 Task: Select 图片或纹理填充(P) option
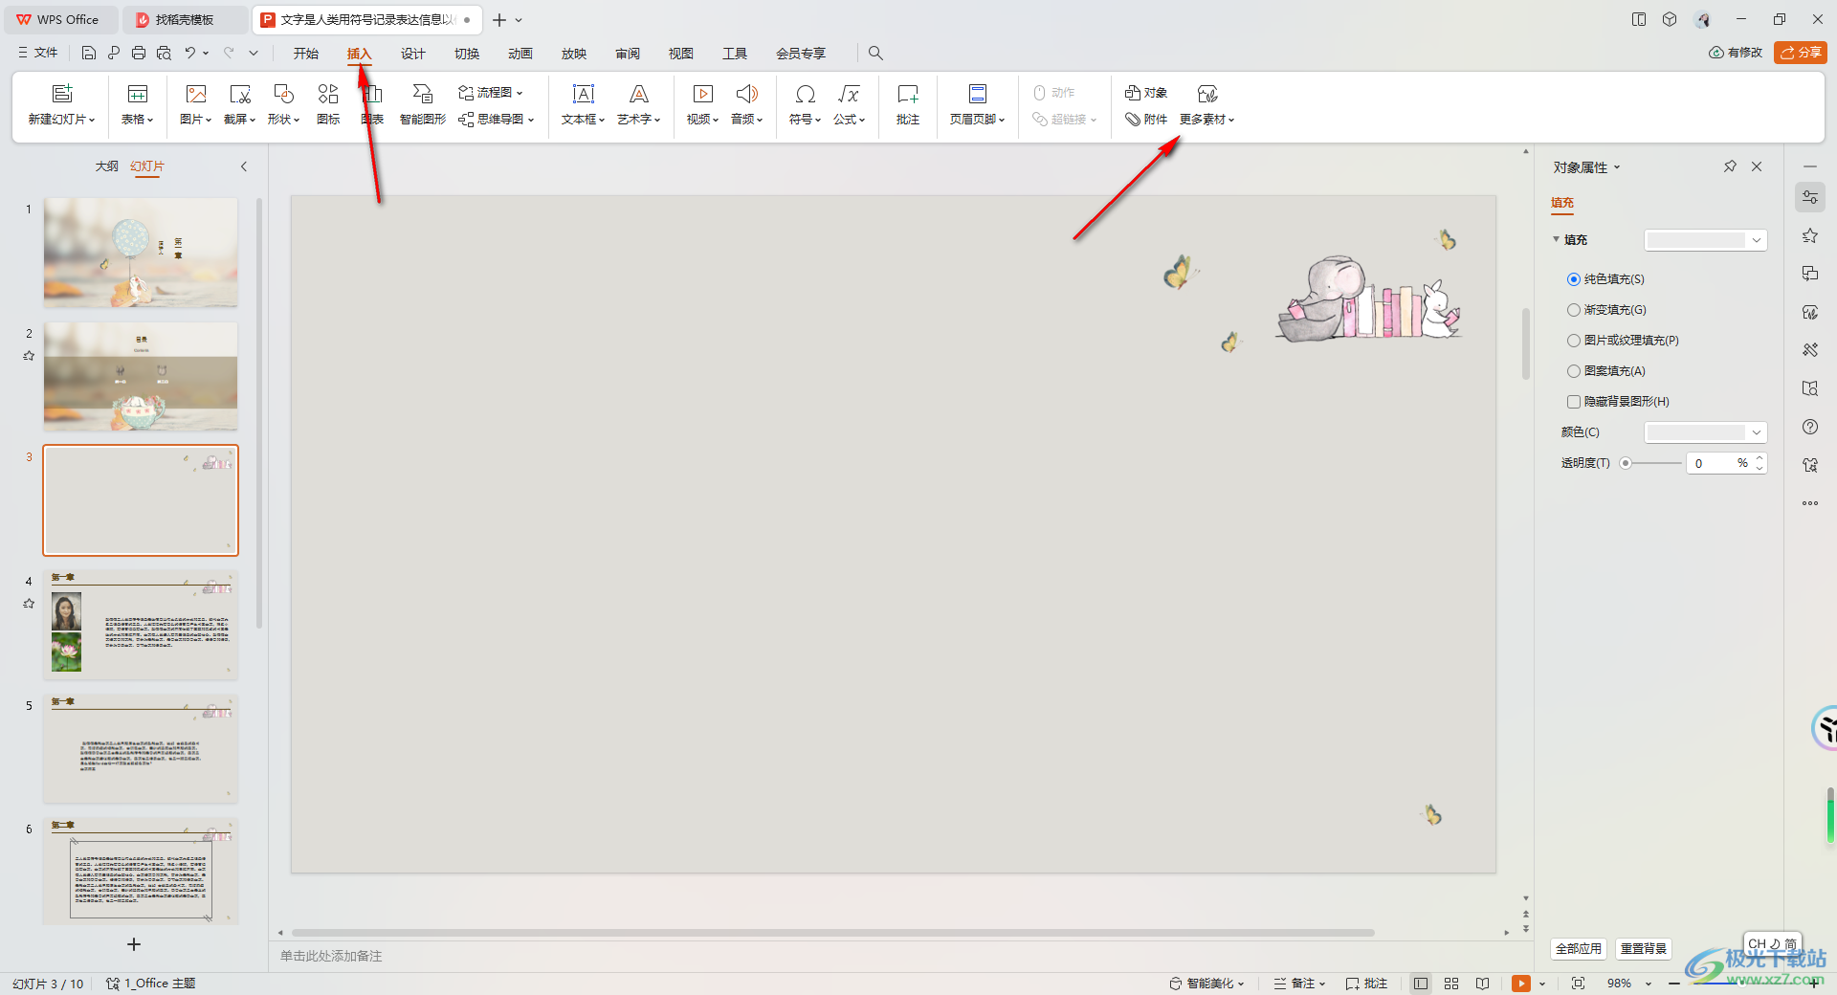click(1623, 341)
